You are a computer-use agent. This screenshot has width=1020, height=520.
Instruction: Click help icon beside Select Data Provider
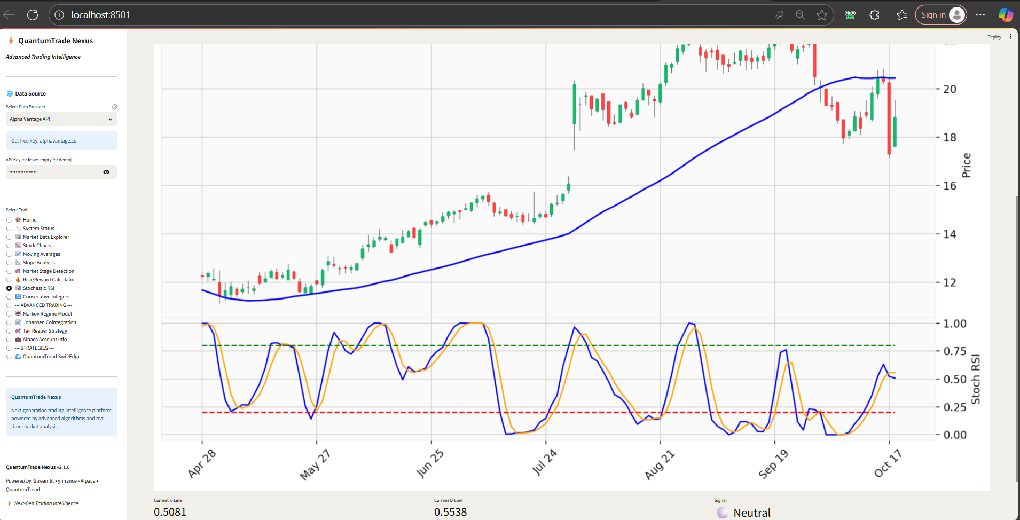114,107
